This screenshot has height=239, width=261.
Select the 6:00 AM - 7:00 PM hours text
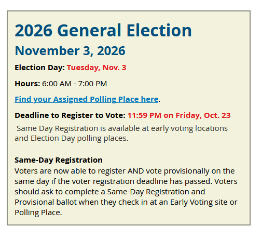pos(75,84)
